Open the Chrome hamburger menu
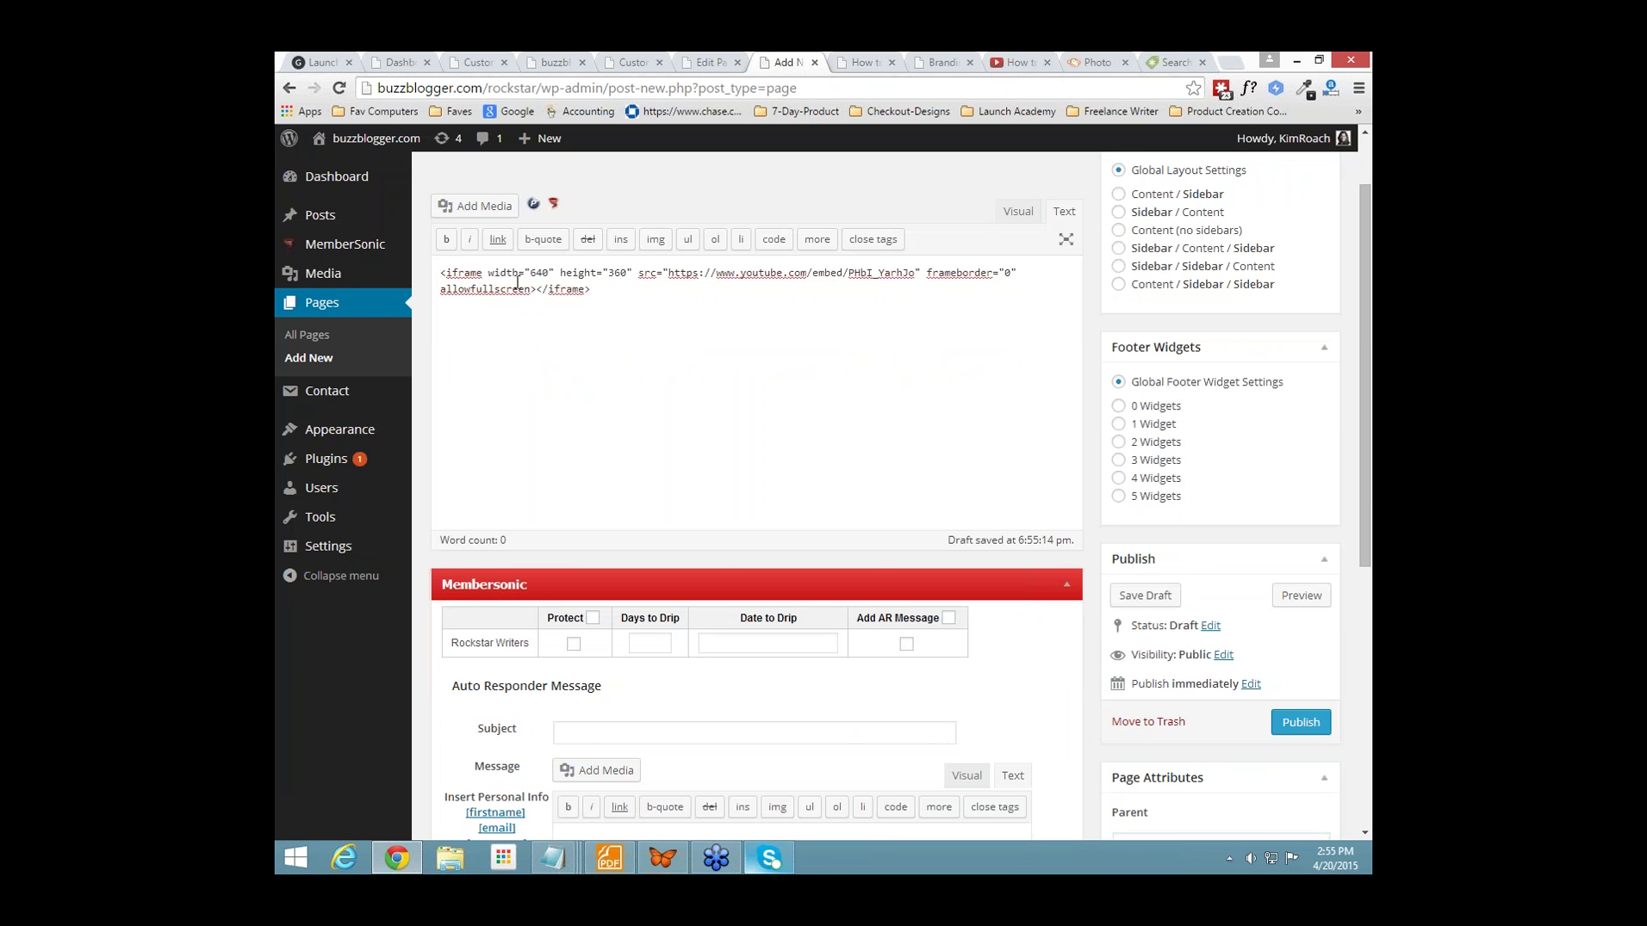The image size is (1647, 926). tap(1358, 88)
